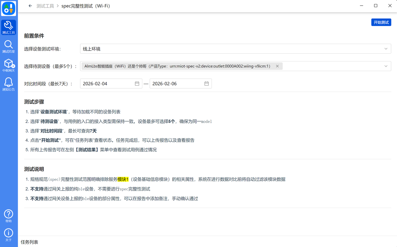The image size is (397, 247).
Task: Click the highlighted 模块1 text
Action: [123, 179]
